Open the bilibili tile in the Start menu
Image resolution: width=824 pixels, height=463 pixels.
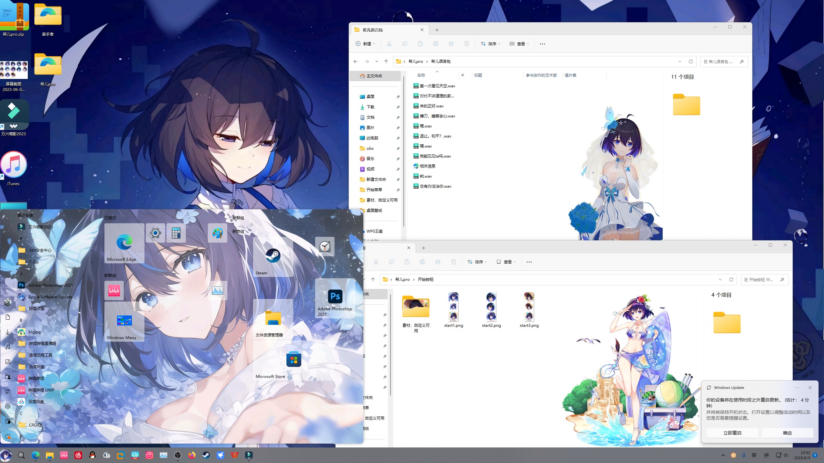tap(114, 291)
